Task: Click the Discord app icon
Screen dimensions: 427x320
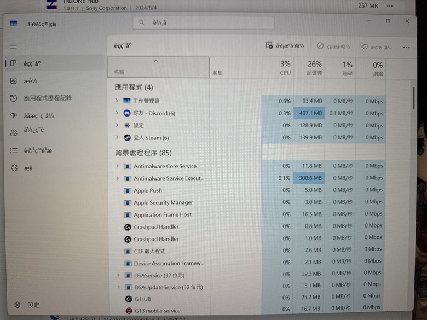Action: [127, 113]
